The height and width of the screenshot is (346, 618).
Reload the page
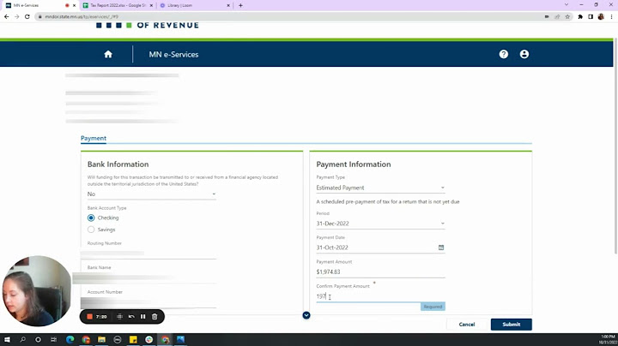[x=27, y=16]
